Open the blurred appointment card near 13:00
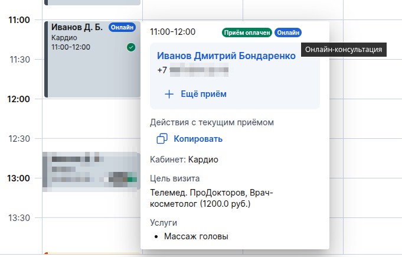Viewport: 402px width, 257px height. [x=91, y=171]
